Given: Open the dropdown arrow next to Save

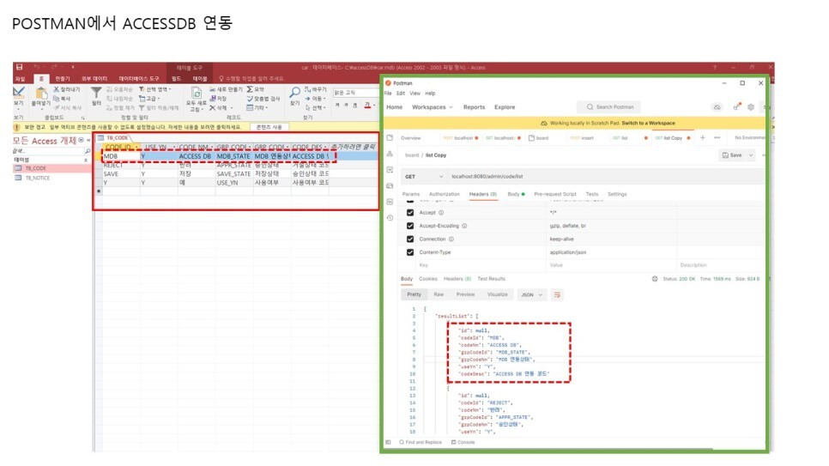Looking at the screenshot, I should tap(751, 155).
